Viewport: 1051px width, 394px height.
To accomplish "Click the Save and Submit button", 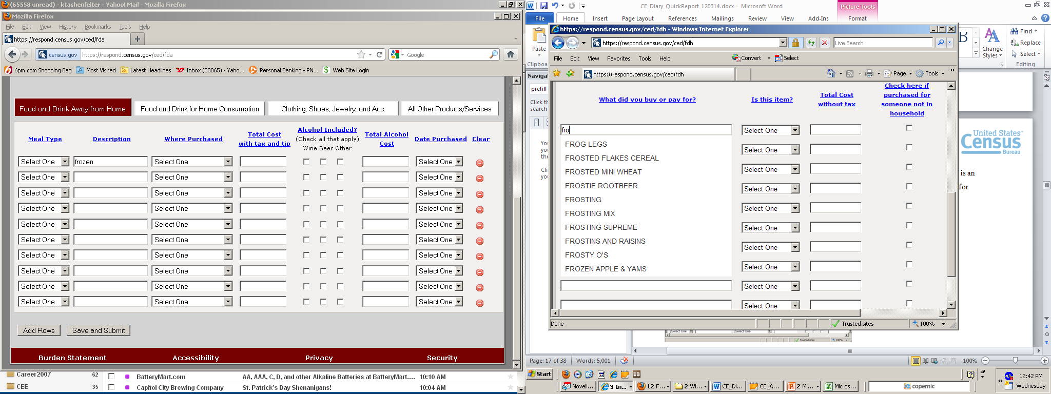I will (99, 330).
